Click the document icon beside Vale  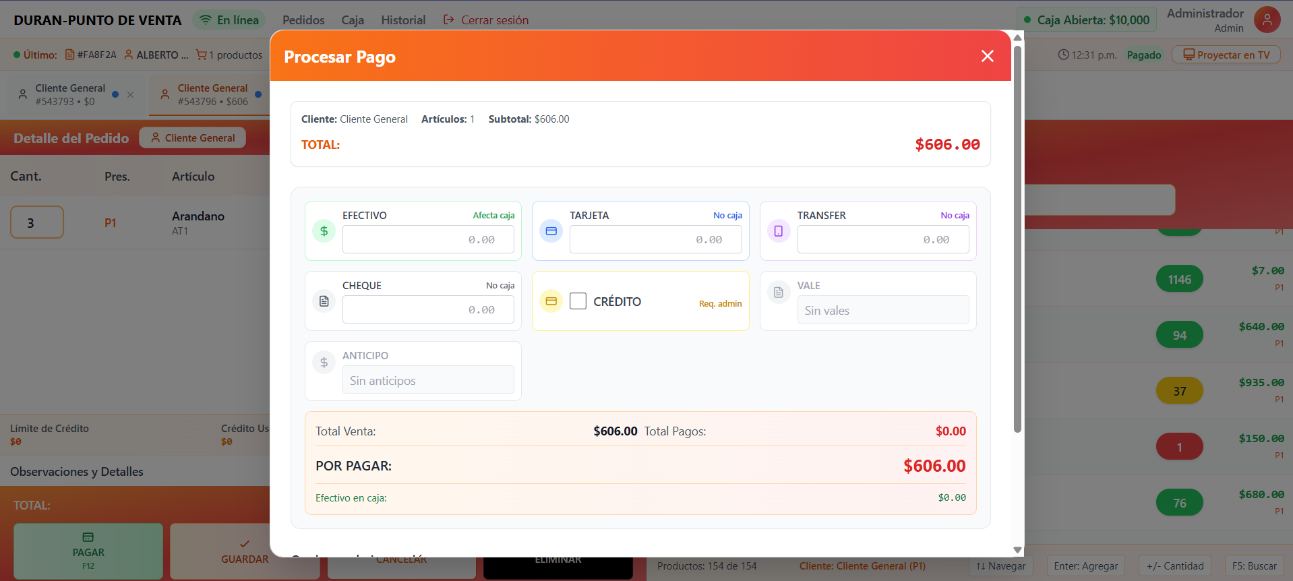[x=779, y=293]
